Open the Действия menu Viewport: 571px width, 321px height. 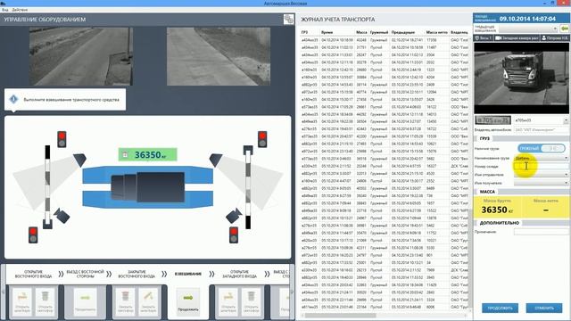[20, 10]
